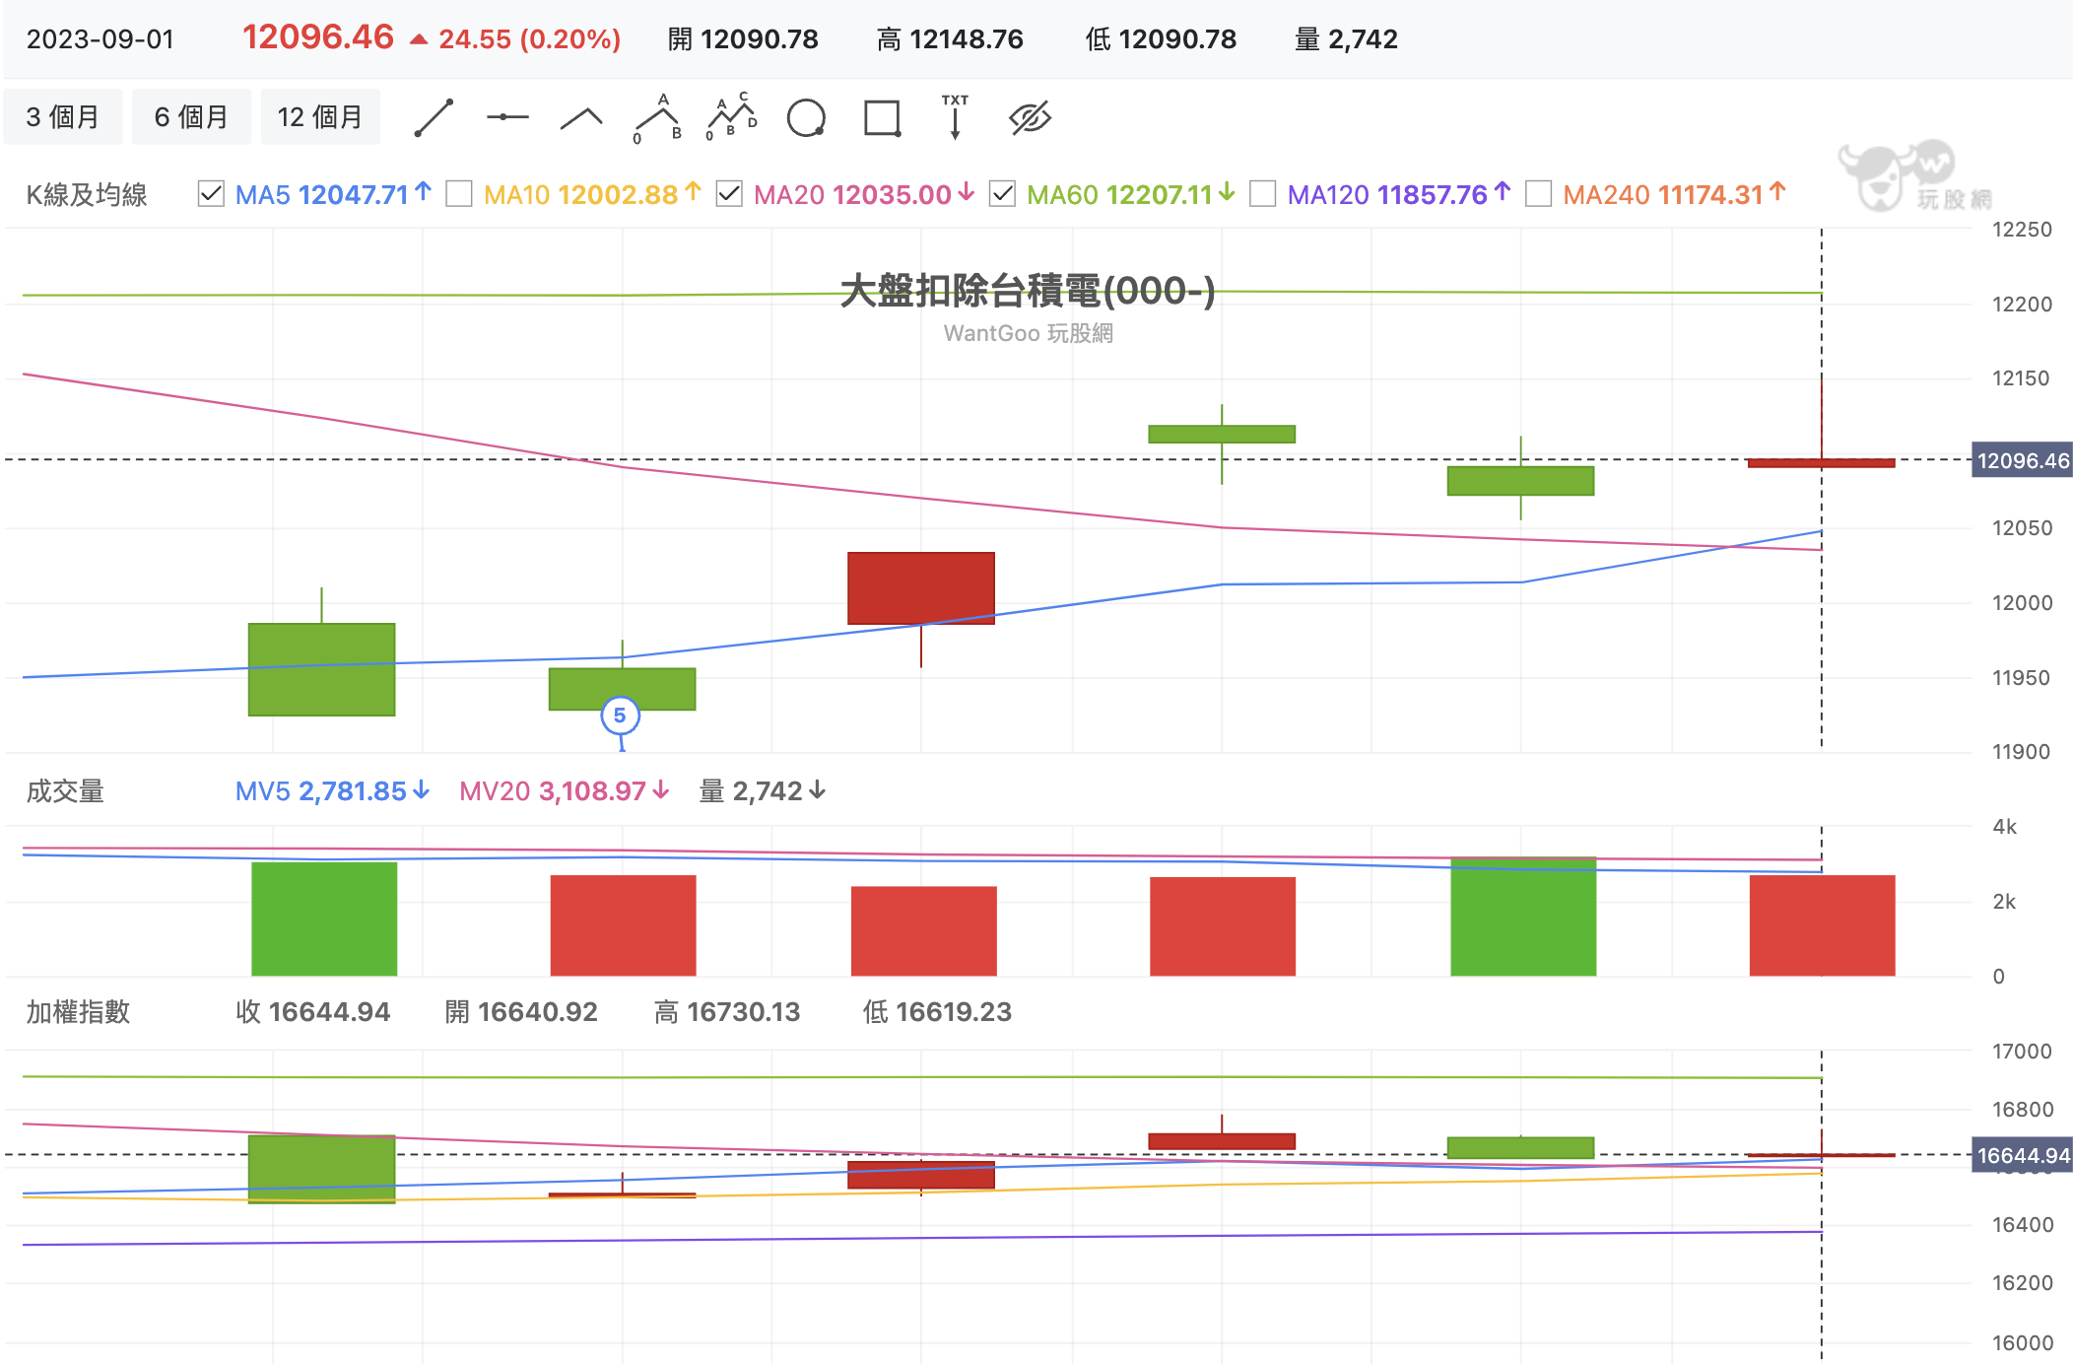
Task: Select the TXT text annotation tool
Action: click(955, 118)
